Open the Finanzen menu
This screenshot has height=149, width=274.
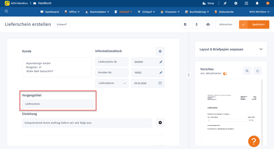point(170,12)
